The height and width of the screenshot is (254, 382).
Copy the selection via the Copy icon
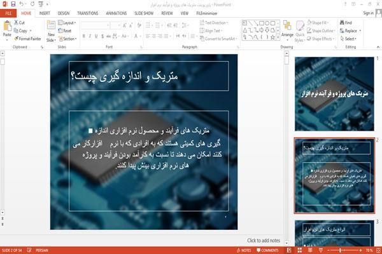[x=16, y=30]
